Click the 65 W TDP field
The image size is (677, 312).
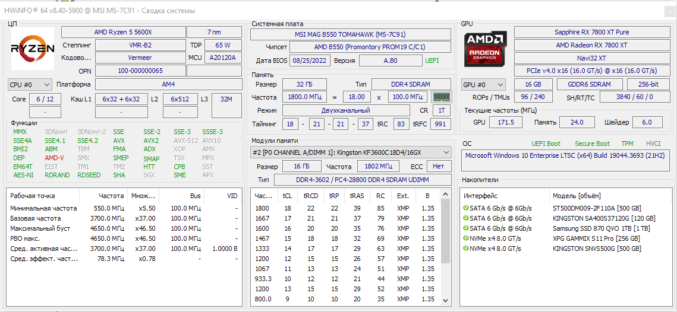tap(223, 45)
